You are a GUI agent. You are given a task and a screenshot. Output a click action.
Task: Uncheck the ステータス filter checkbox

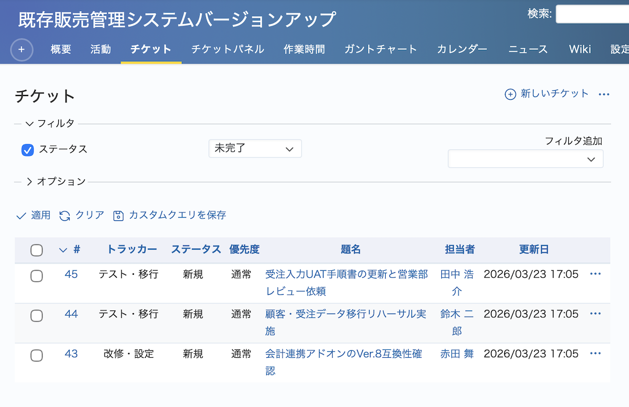click(28, 150)
